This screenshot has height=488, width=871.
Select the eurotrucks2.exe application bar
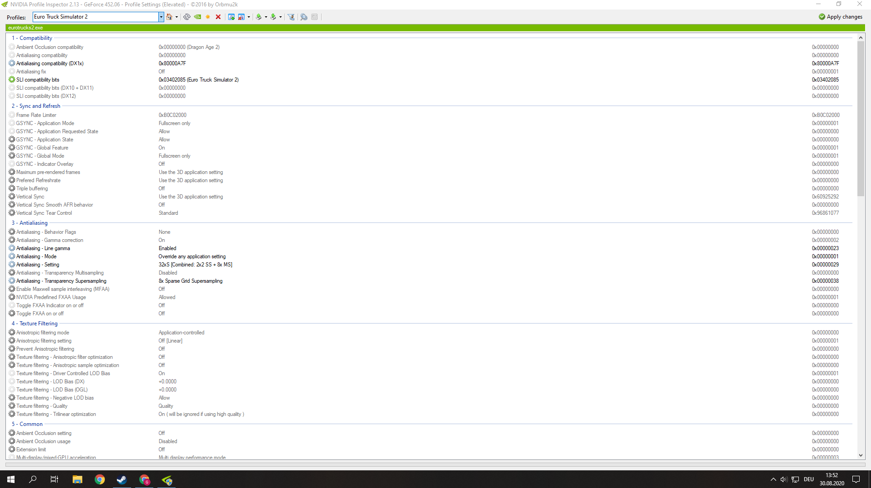[x=435, y=28]
